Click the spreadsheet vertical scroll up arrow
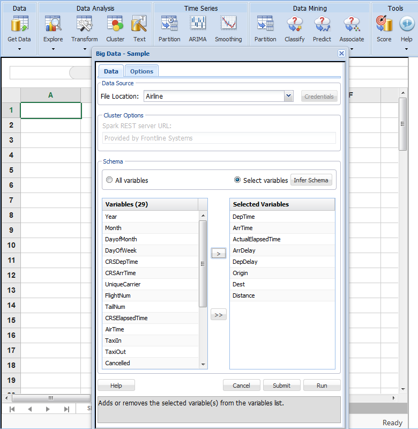 [403, 93]
